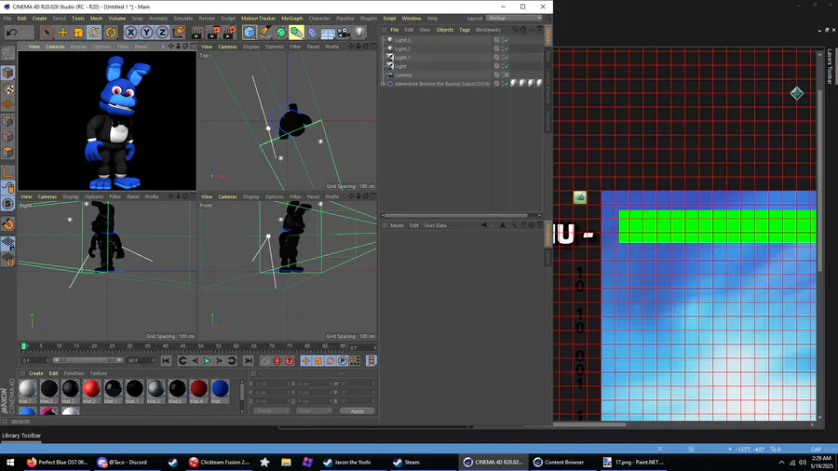Open Texture menu in Material Manager
Screen dimensions: 838x471
(99, 373)
